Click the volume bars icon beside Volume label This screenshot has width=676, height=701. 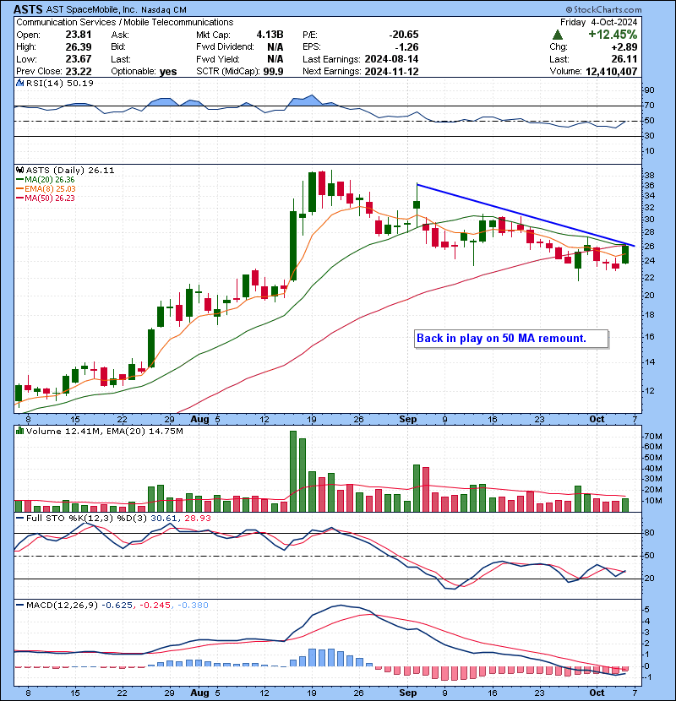tap(19, 431)
